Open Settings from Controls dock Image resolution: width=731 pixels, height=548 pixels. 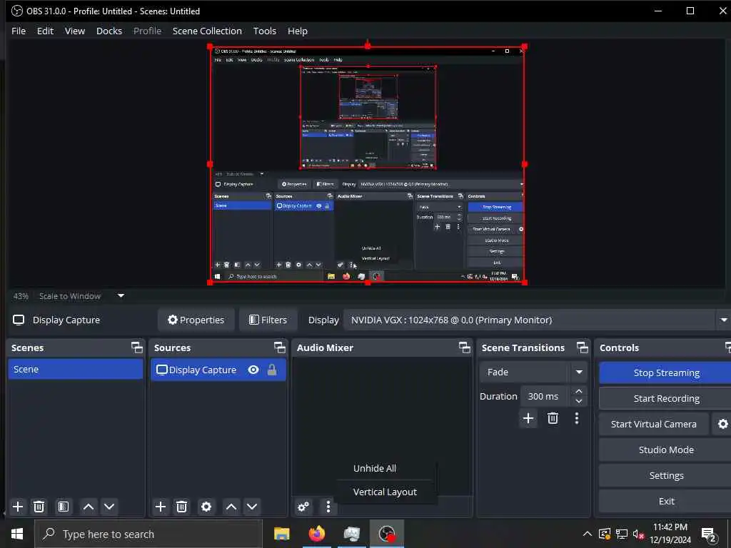point(666,475)
